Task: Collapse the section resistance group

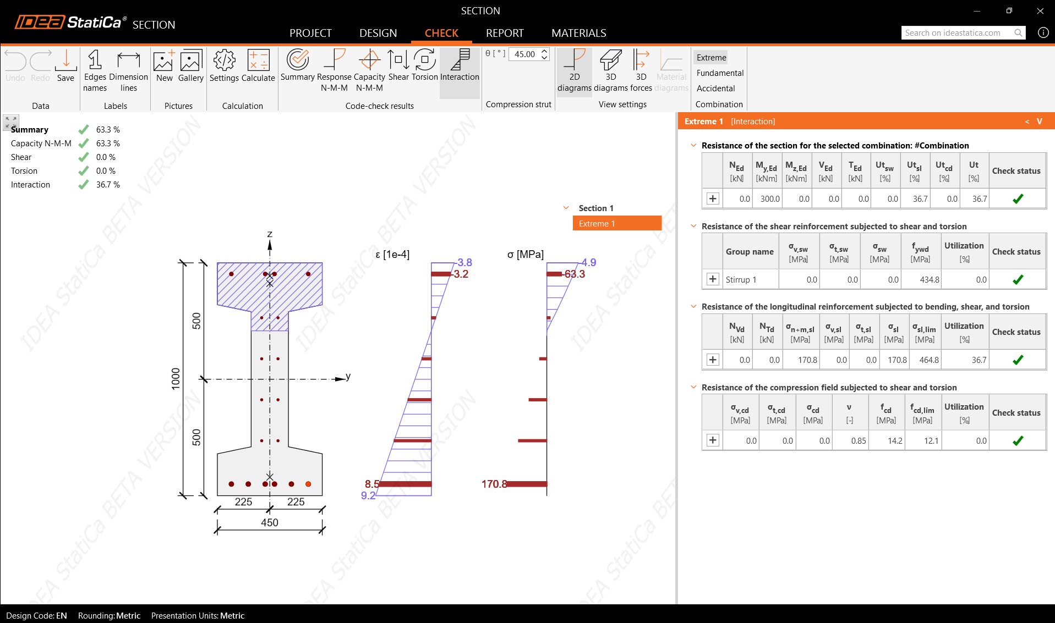Action: pos(693,145)
